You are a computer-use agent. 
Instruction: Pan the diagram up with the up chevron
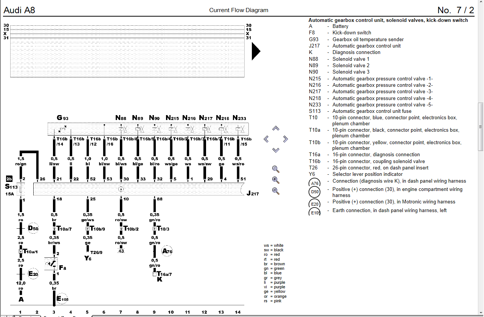276,128
